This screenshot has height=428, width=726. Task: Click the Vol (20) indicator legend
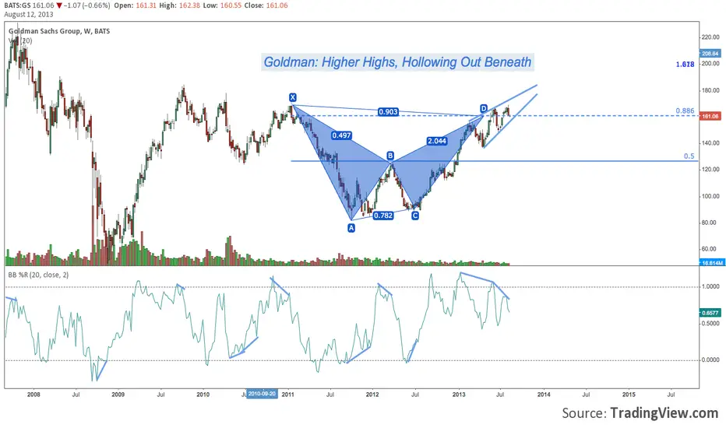(x=20, y=40)
